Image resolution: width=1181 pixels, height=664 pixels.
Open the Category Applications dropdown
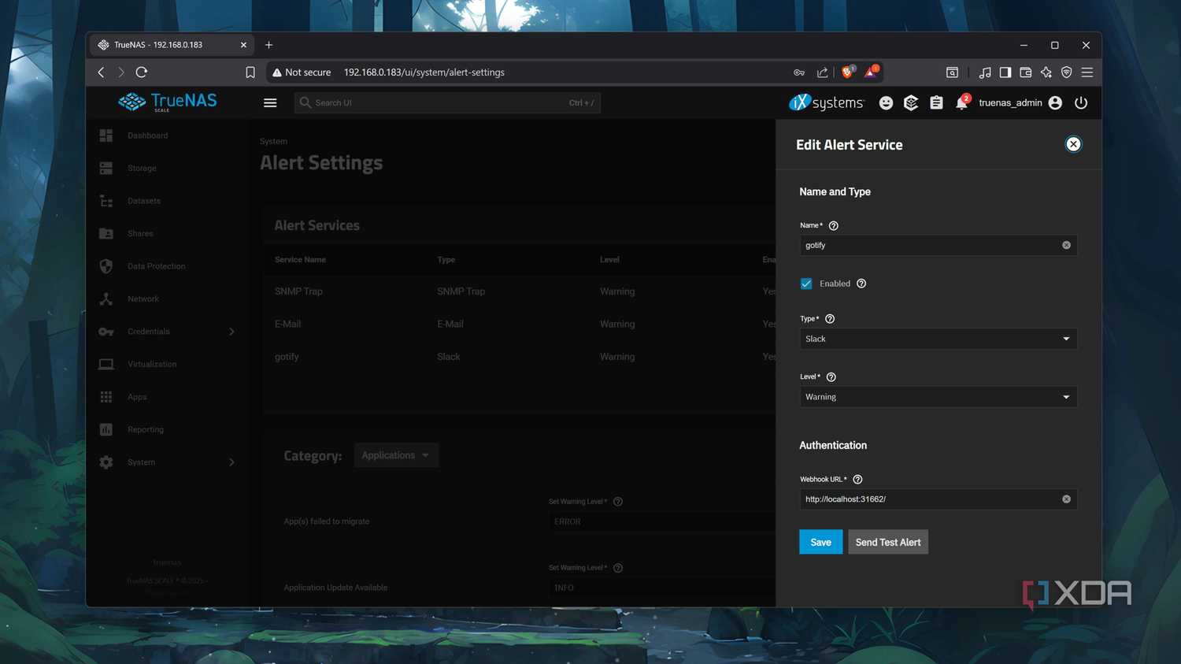coord(396,455)
